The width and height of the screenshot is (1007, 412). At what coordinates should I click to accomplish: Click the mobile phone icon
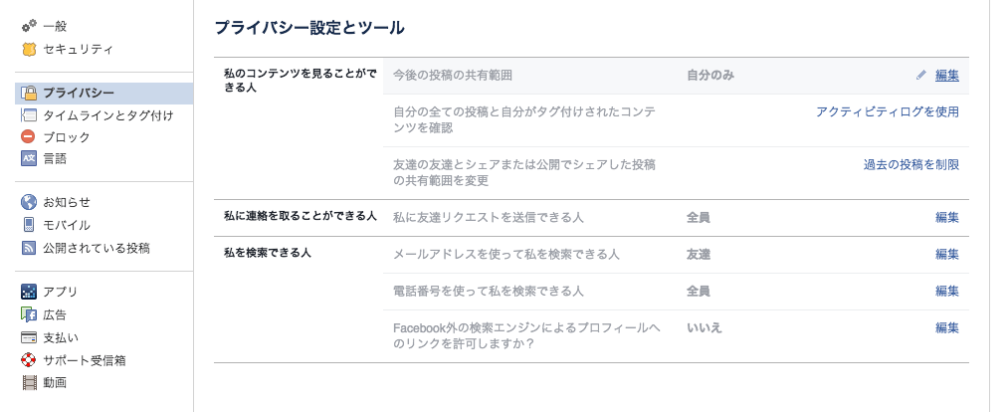pyautogui.click(x=29, y=225)
